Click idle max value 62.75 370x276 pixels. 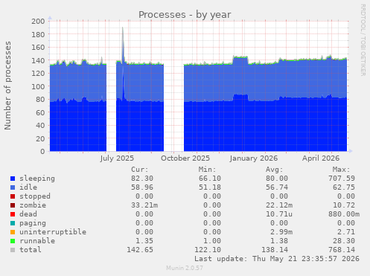click(344, 187)
